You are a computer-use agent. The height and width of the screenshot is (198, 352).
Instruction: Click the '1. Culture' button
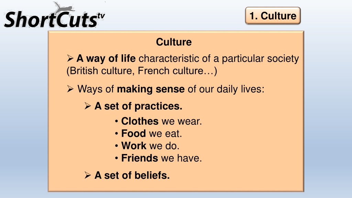(x=273, y=16)
